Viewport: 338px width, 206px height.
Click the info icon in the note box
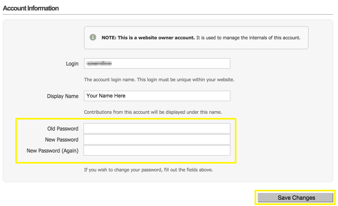coord(93,37)
